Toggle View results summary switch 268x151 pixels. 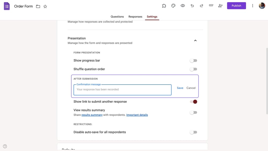point(193,113)
